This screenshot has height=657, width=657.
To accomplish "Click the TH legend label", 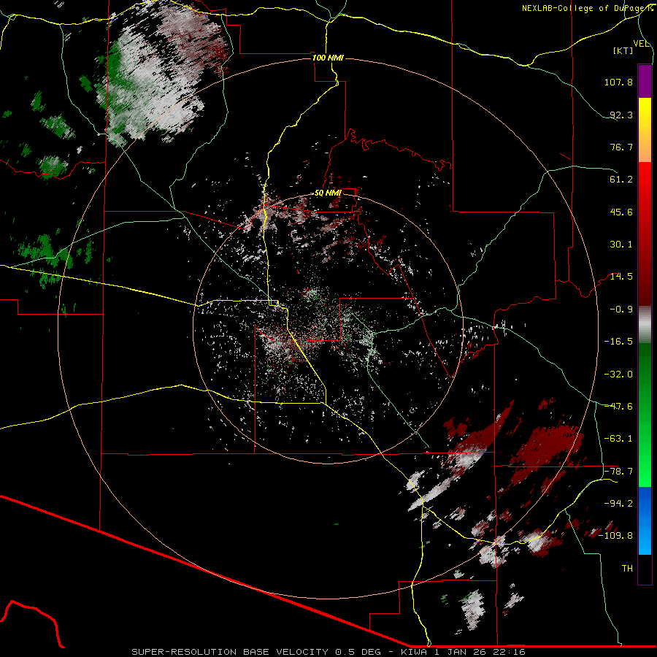I will pyautogui.click(x=627, y=569).
